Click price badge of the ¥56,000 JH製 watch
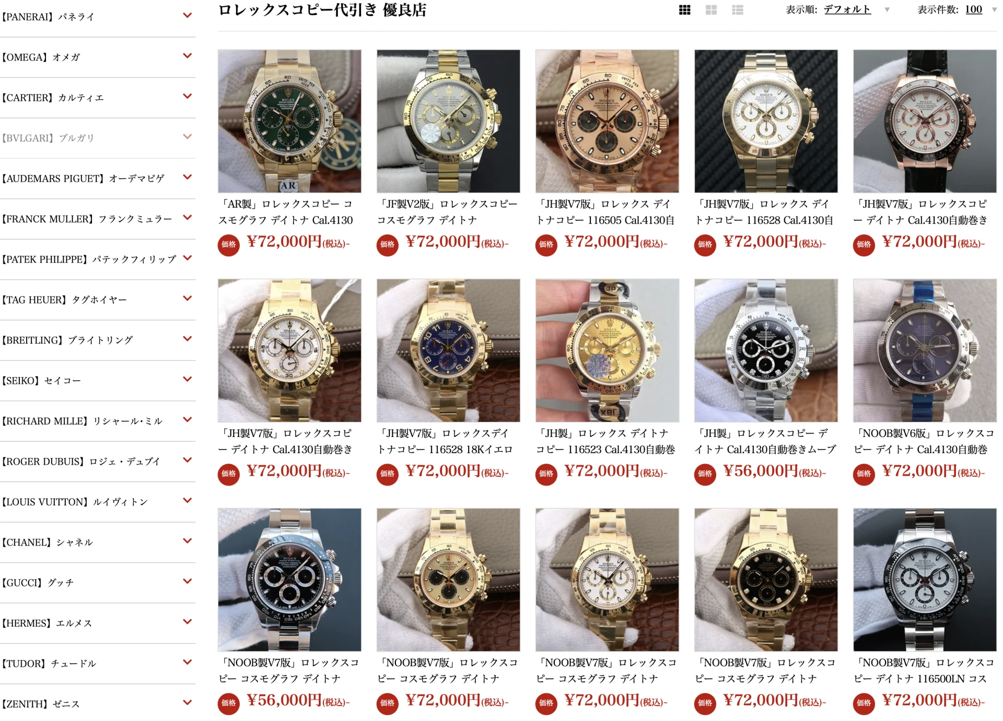This screenshot has height=721, width=1003. [705, 474]
